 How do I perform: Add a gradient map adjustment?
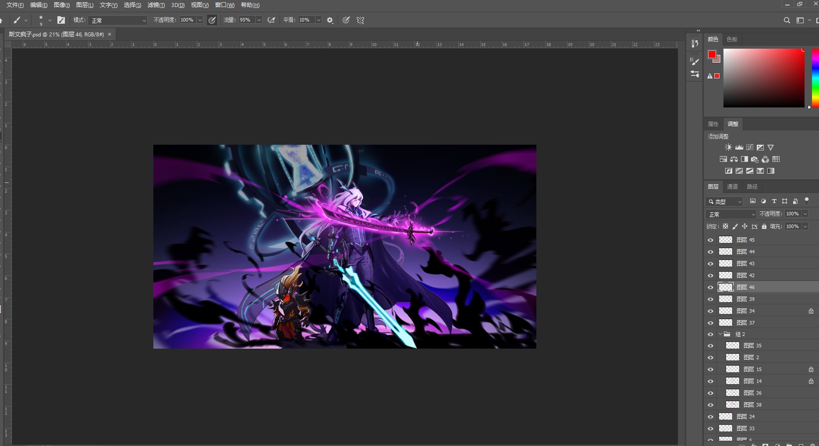tap(760, 171)
